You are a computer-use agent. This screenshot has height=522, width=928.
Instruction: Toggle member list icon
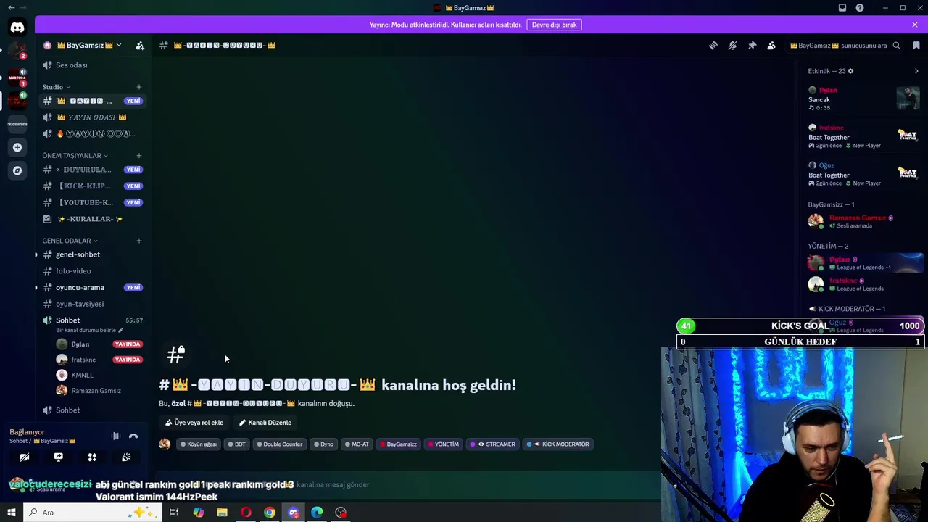point(771,46)
